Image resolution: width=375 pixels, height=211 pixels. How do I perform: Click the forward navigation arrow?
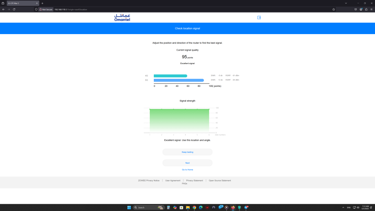pyautogui.click(x=9, y=10)
